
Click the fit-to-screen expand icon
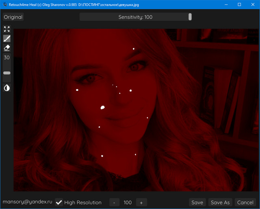click(7, 29)
